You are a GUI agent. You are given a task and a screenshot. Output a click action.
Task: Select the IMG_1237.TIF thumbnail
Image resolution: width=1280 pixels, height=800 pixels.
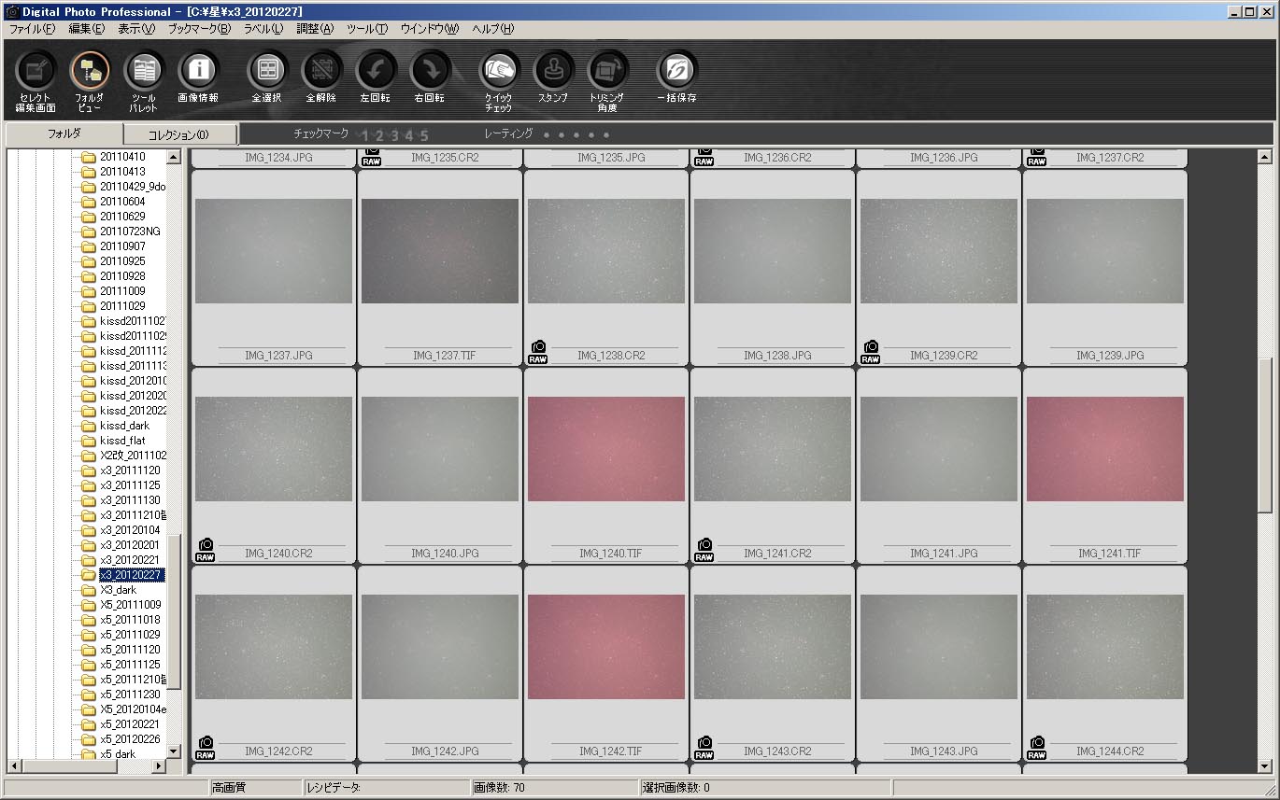click(440, 251)
